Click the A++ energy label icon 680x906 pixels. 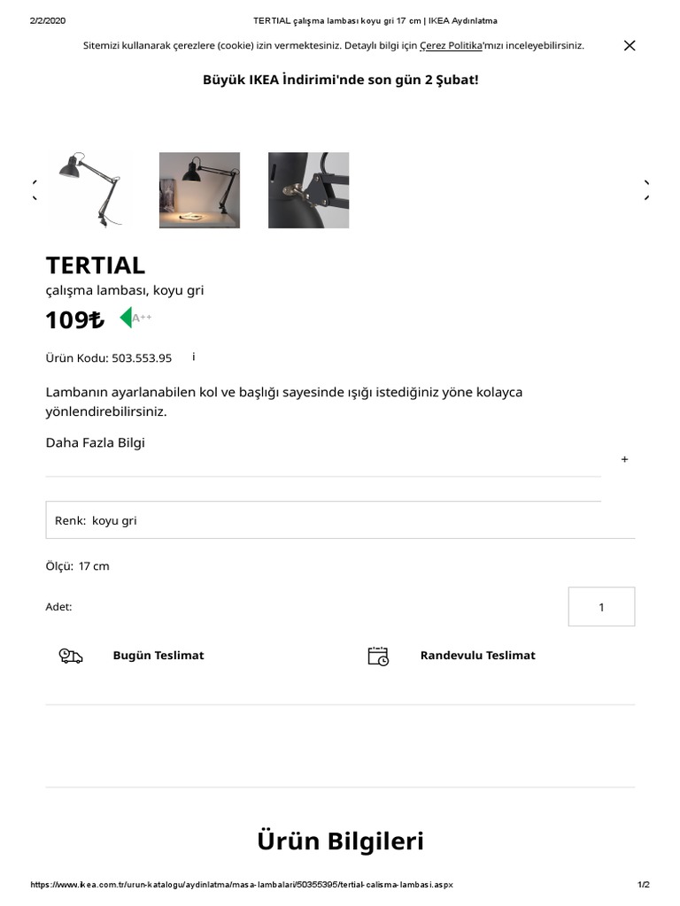tap(135, 318)
